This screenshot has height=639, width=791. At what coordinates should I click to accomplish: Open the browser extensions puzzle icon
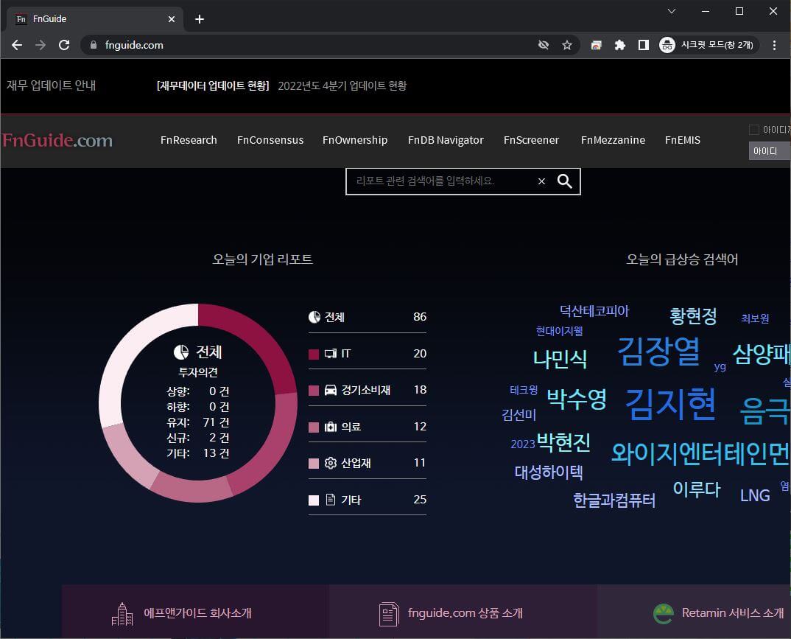[620, 45]
